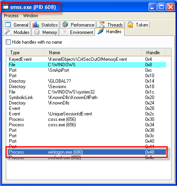Click the smss.exe title bar window icon
Viewport: 177px width, 186px height.
click(6, 7)
